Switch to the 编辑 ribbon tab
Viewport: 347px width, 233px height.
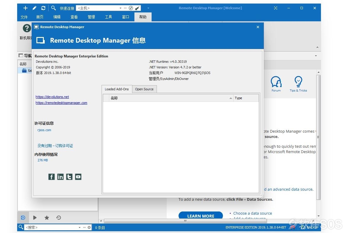pyautogui.click(x=57, y=17)
